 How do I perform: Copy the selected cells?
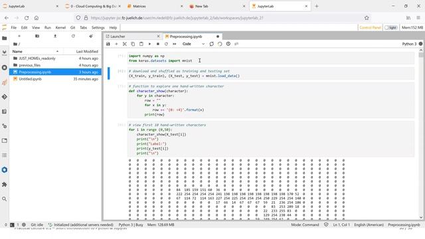[x=133, y=44]
